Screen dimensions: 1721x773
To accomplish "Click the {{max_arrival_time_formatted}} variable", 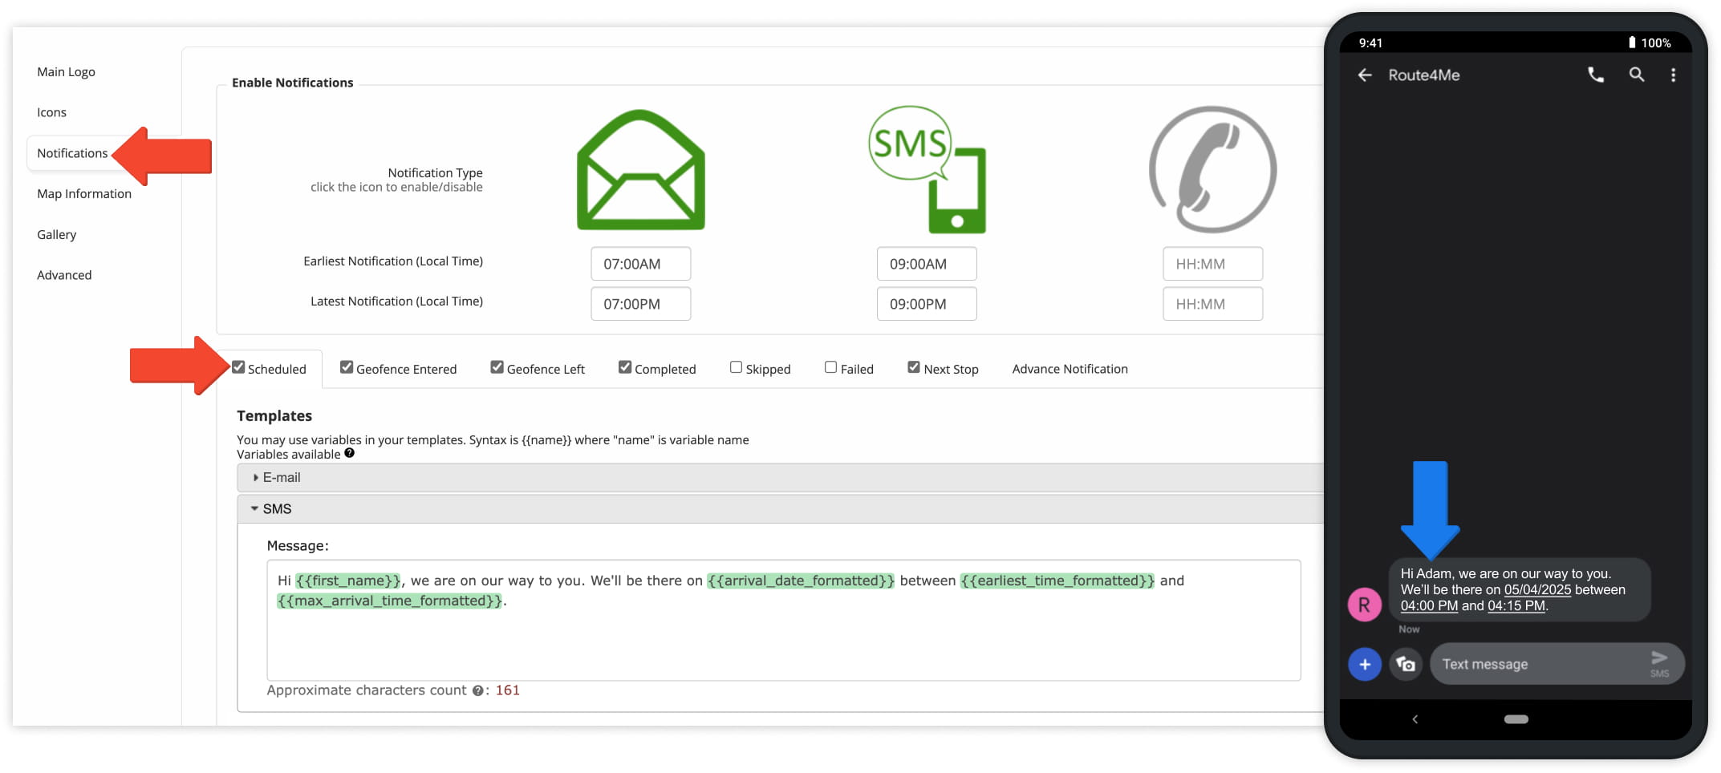I will pos(389,601).
